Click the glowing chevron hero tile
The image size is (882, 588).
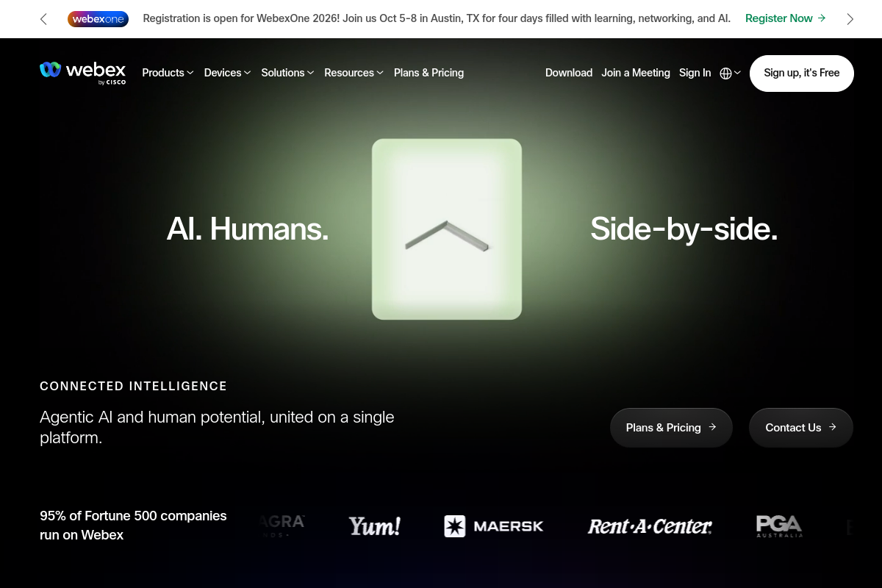447,229
